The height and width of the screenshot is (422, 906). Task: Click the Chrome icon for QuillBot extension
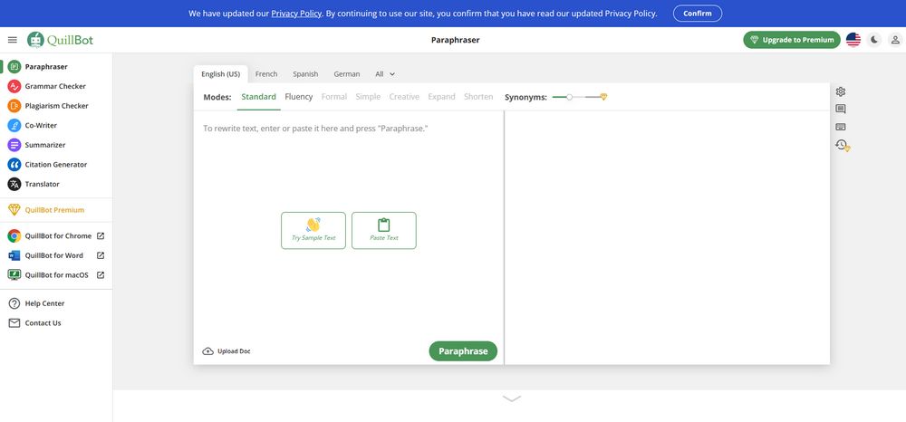point(14,235)
